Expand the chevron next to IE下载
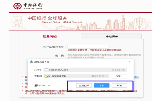 coord(49,85)
